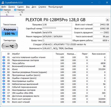The image size is (111, 107).
Task: Click the Буква тома C: field
Action: [57, 40]
